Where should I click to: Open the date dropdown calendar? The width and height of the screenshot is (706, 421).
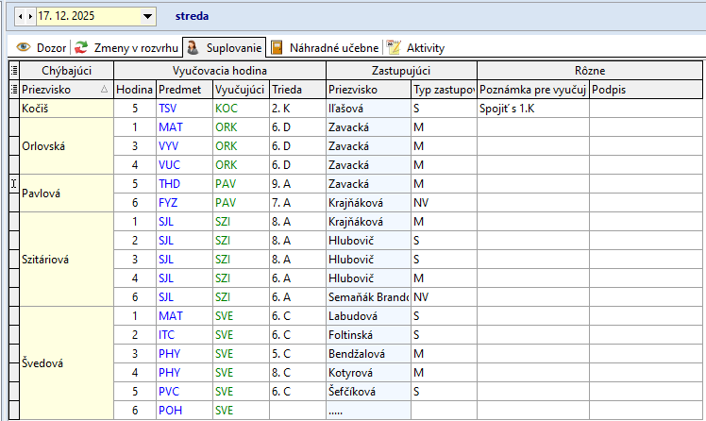[x=147, y=16]
